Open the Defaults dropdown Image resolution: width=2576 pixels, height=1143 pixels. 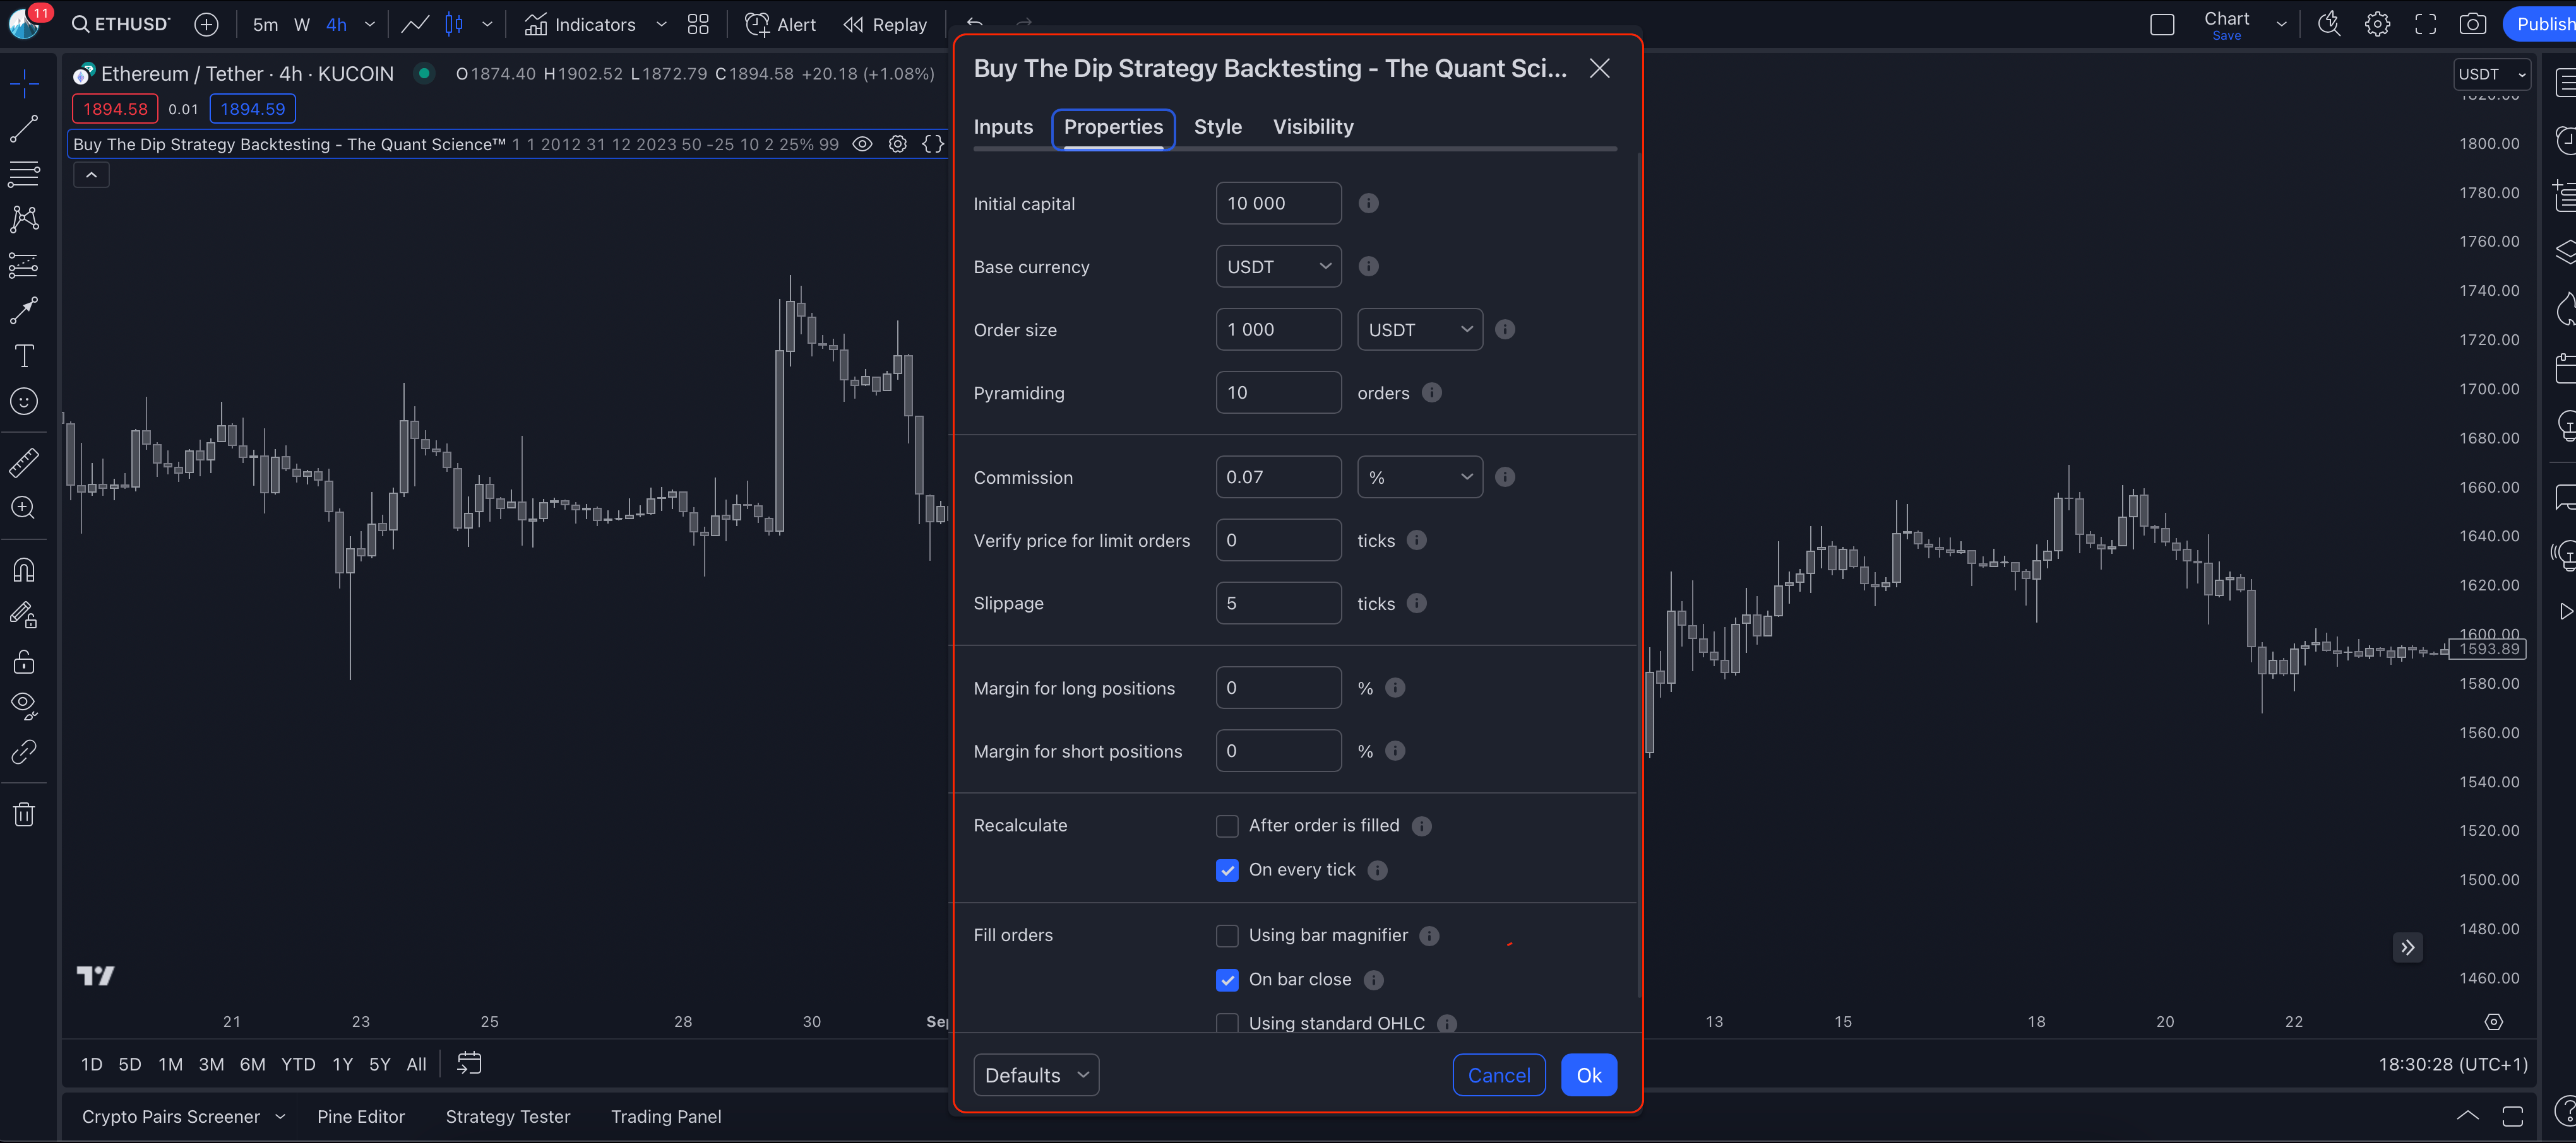[x=1035, y=1075]
